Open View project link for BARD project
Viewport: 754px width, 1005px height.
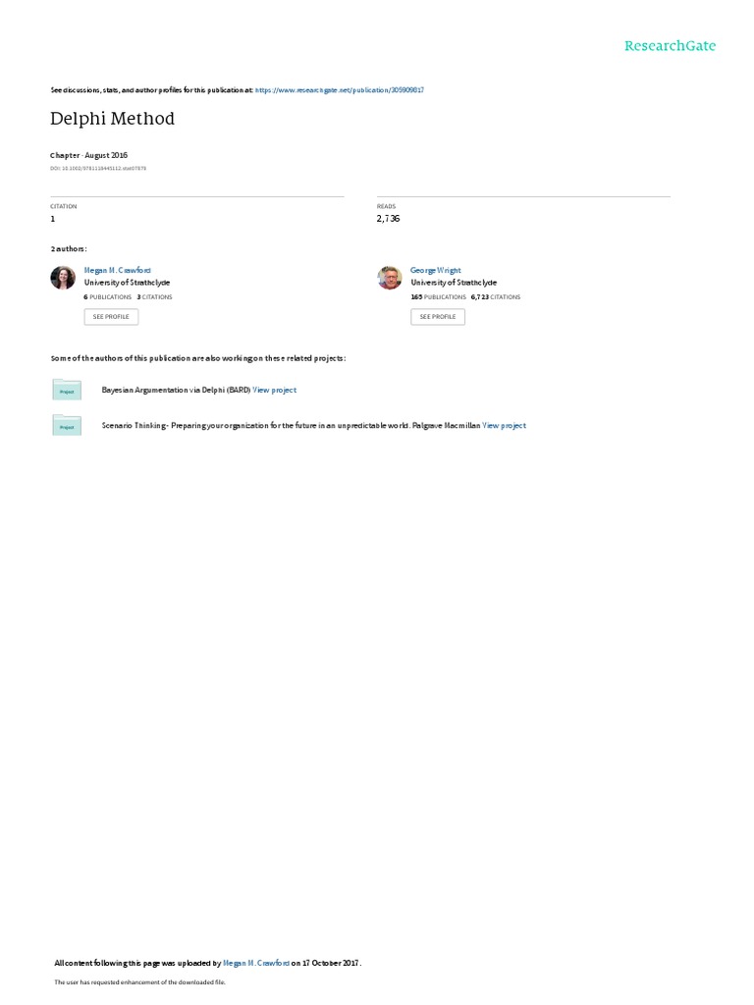pyautogui.click(x=275, y=390)
